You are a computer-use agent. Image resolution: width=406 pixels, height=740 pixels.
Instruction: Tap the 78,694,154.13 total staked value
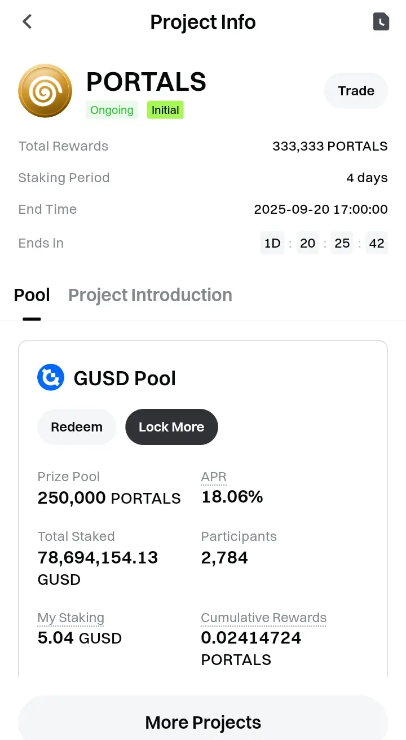[x=98, y=558]
